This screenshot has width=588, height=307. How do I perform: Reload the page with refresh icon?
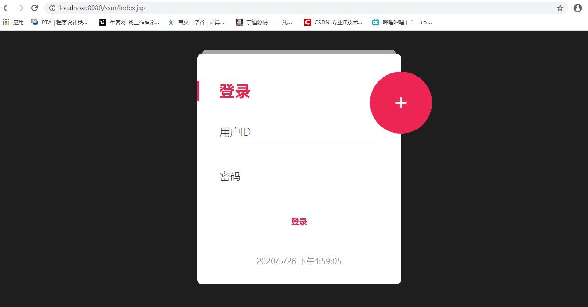35,8
